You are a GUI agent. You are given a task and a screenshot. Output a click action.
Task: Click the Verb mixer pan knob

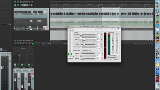click(22, 71)
